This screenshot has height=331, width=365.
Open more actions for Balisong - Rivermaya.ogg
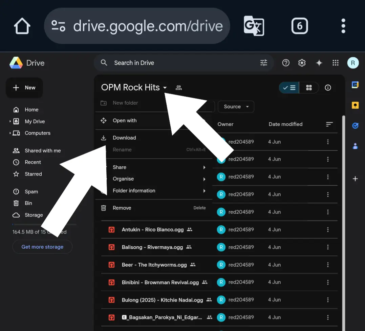click(x=328, y=247)
